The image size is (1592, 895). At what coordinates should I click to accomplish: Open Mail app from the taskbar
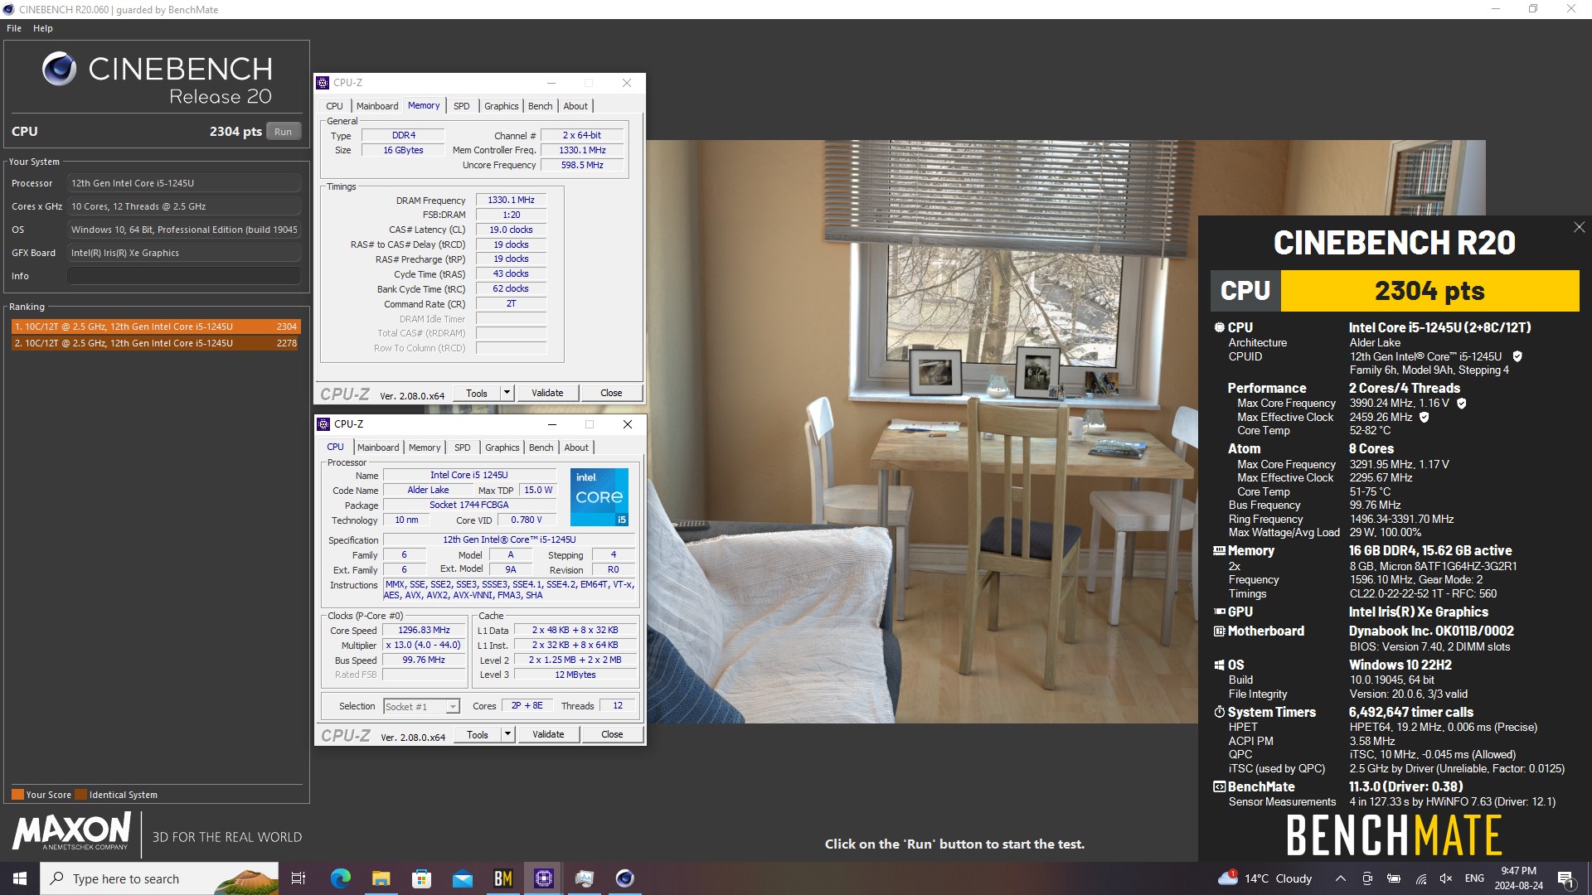(462, 878)
